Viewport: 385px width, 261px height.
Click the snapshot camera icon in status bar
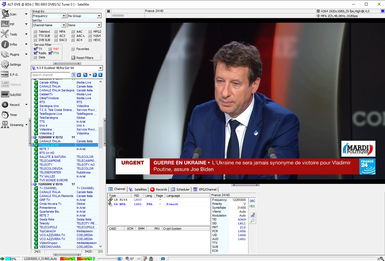[163, 259]
